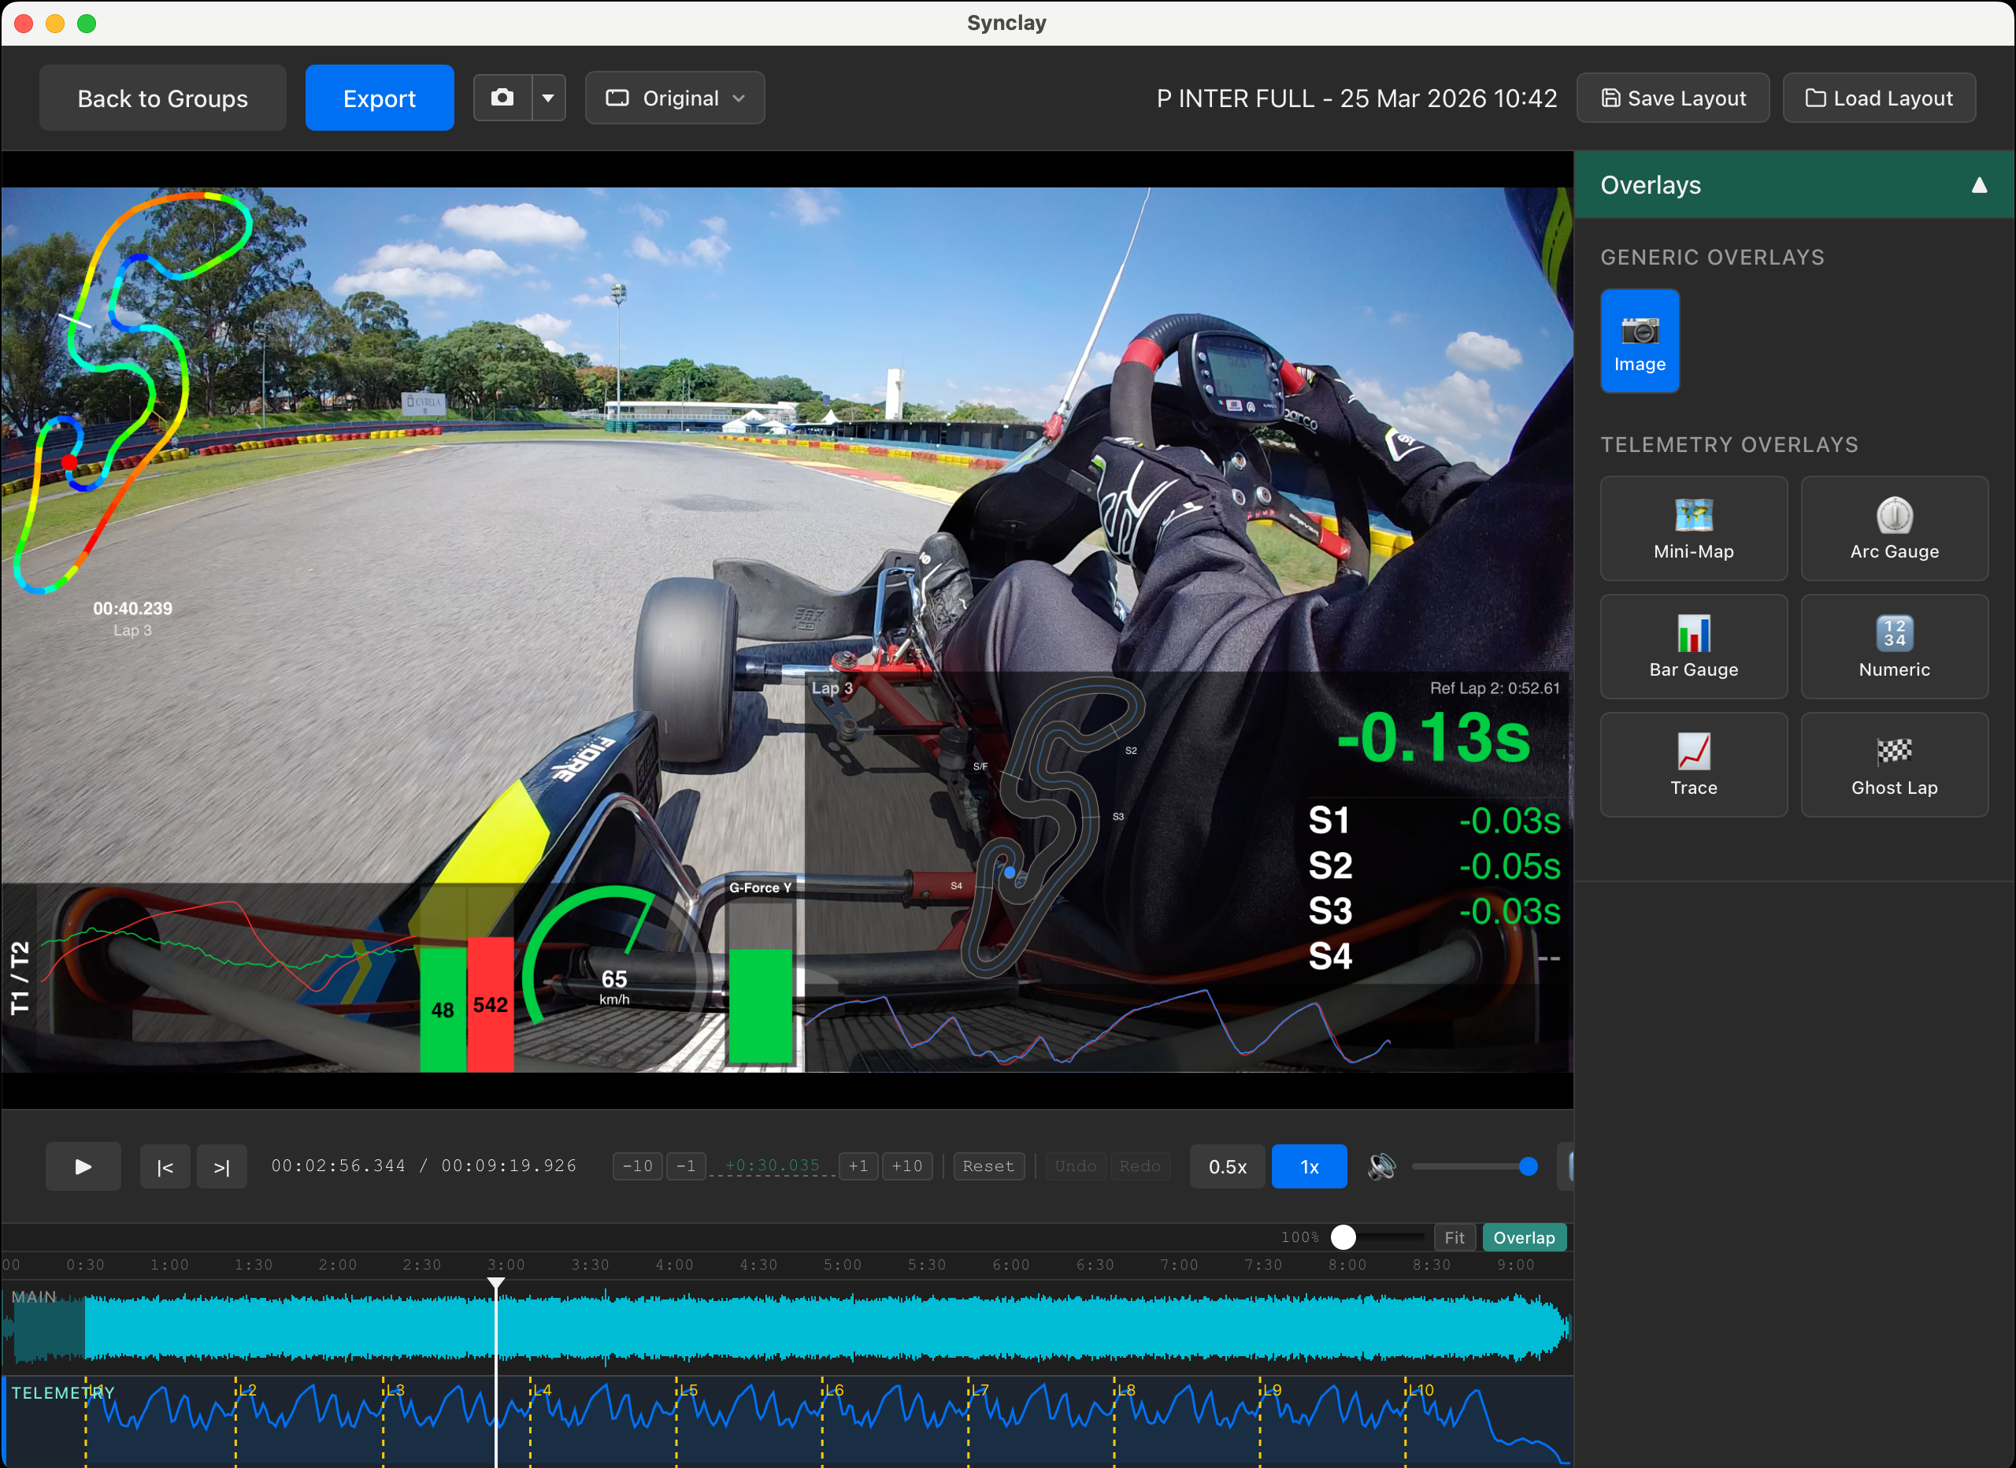
Task: Click the 00:40.239 lap time text
Action: (132, 608)
